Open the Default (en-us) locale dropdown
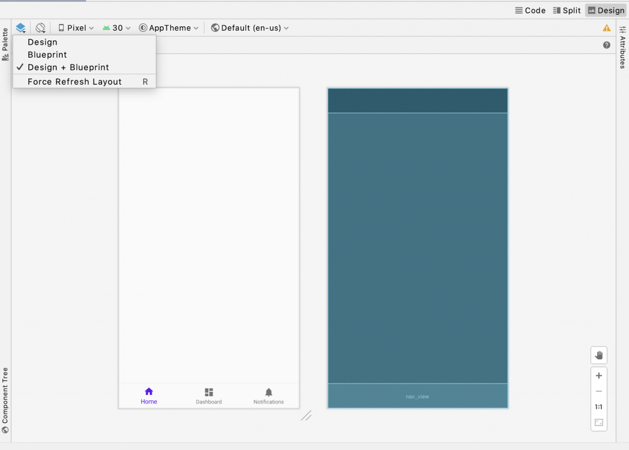Image resolution: width=629 pixels, height=450 pixels. [x=250, y=28]
